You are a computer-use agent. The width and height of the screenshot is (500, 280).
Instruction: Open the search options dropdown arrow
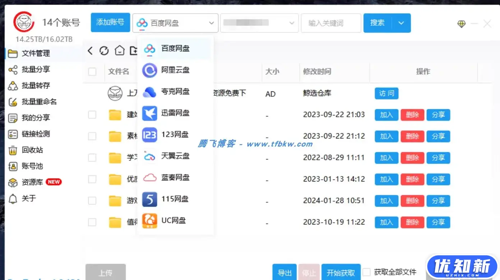point(401,23)
